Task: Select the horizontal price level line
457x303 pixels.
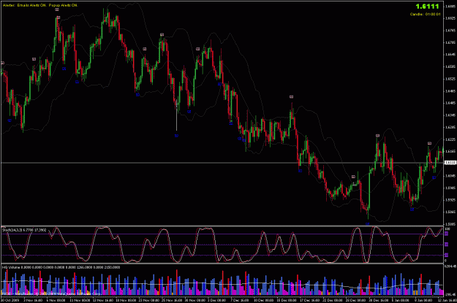Action: click(222, 163)
